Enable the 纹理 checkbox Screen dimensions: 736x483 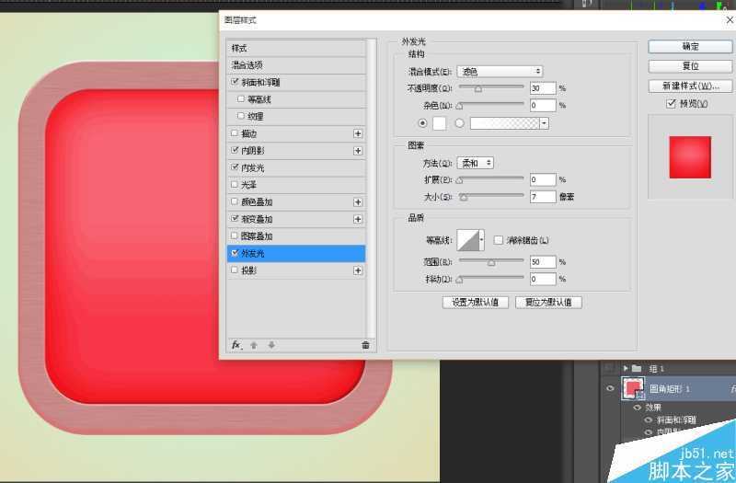241,116
